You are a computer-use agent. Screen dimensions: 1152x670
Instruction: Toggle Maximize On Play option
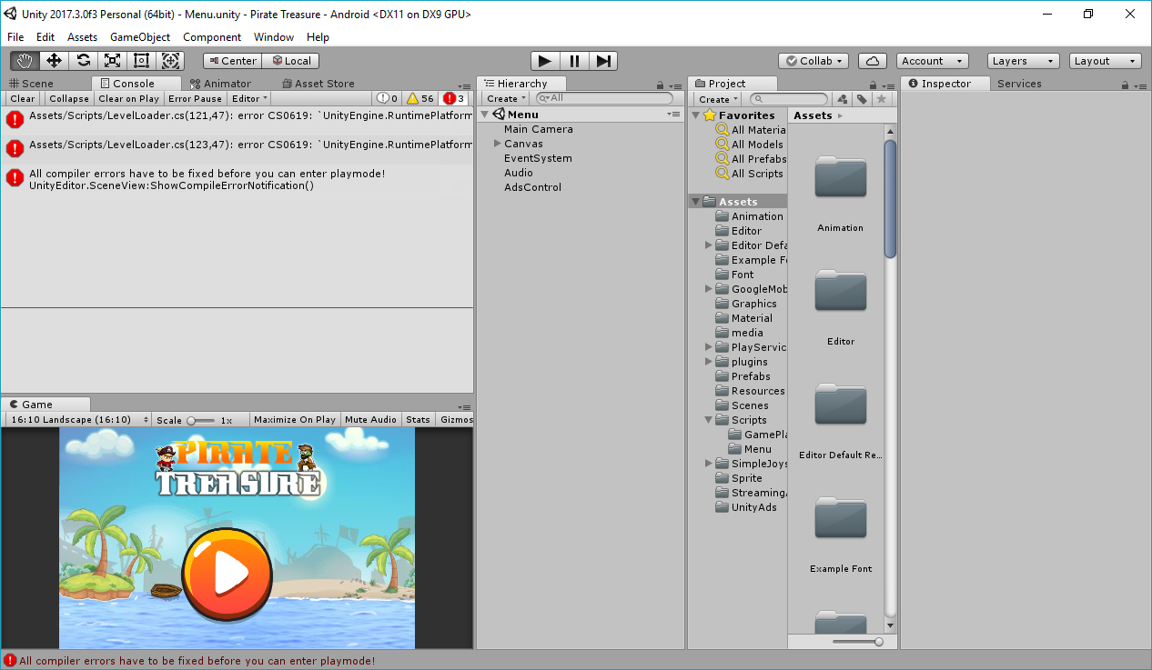294,419
